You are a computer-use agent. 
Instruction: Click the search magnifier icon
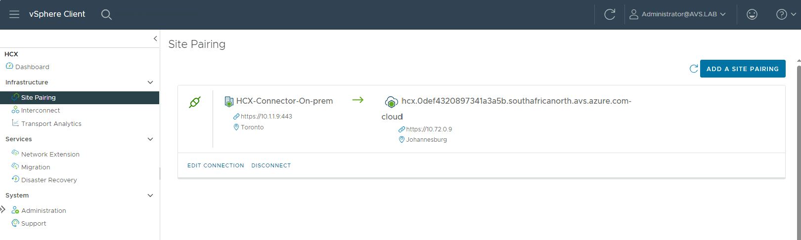(x=106, y=15)
